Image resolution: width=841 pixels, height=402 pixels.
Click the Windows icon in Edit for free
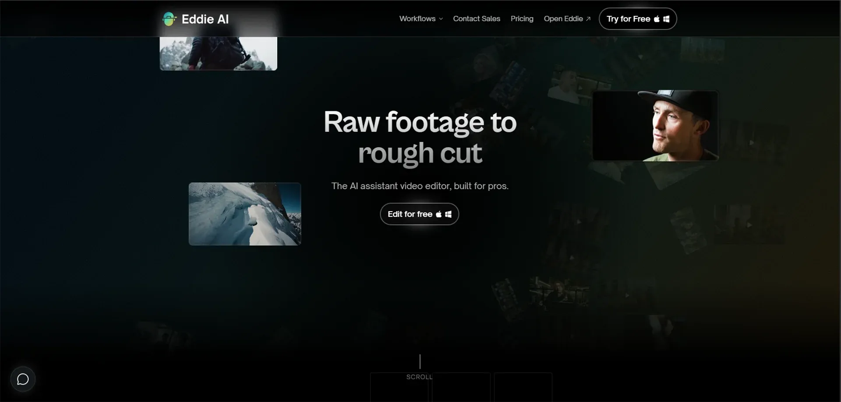point(448,214)
